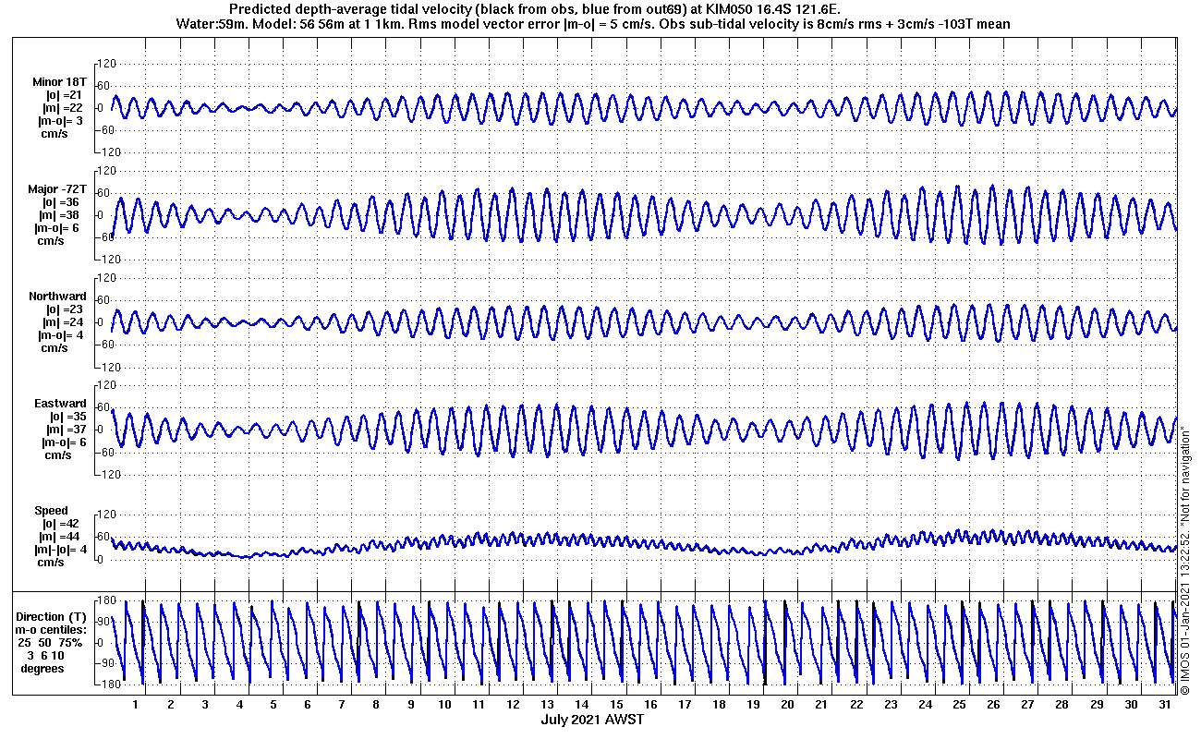Screen dimensions: 1201x739
Task: Click day '17' on the date axis
Action: coord(685,704)
